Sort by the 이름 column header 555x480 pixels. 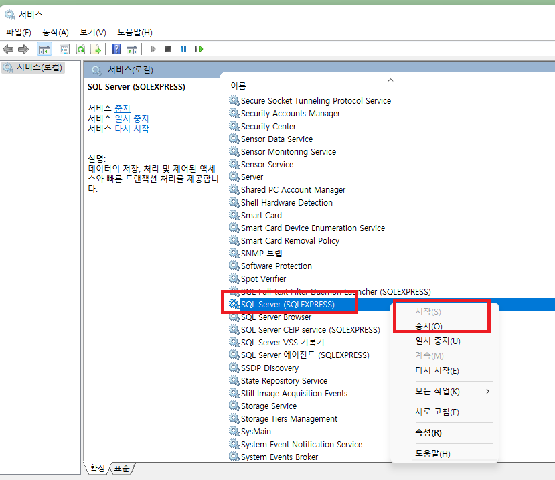(x=238, y=86)
